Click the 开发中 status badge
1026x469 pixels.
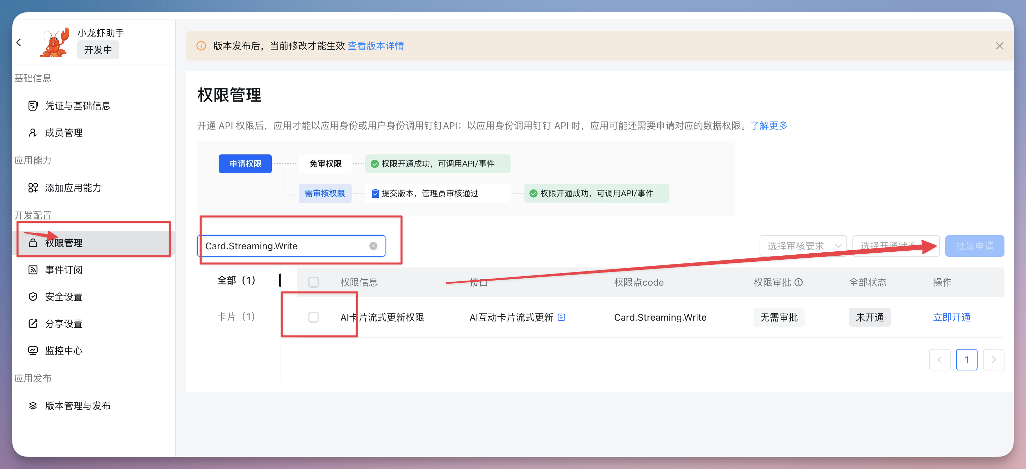click(98, 50)
